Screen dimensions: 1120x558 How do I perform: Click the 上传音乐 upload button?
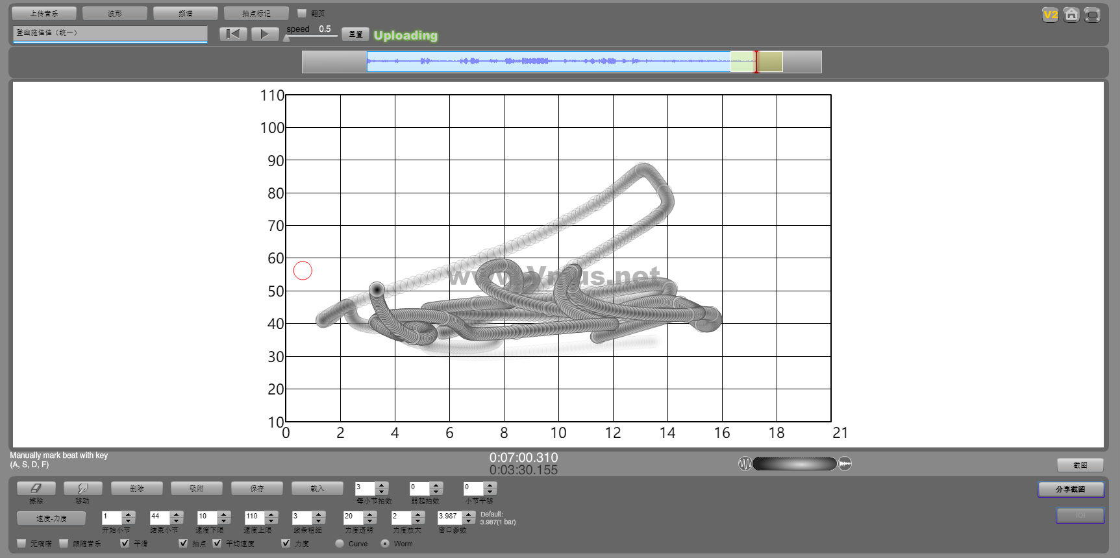[44, 13]
